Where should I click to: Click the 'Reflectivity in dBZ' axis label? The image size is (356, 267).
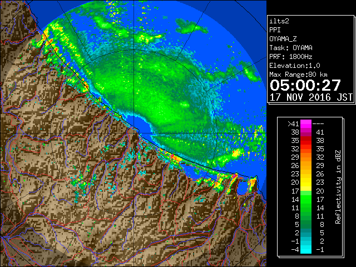(338, 187)
